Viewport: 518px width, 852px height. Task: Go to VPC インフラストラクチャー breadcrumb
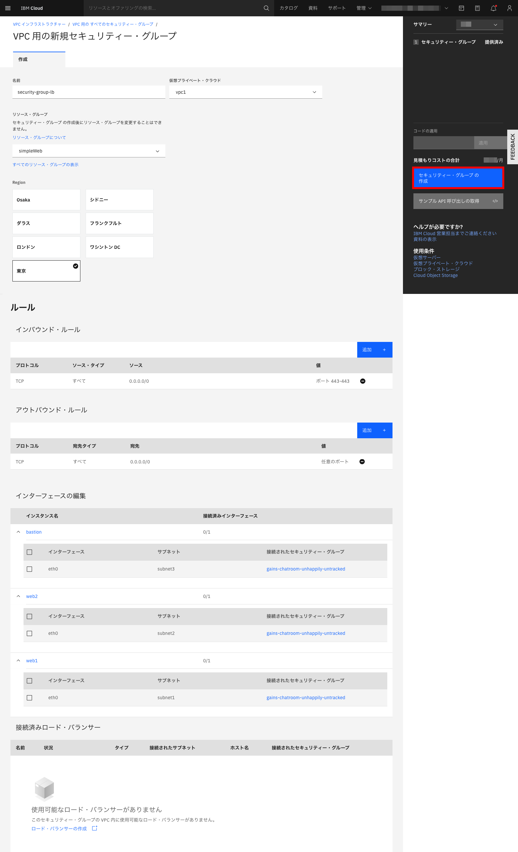[39, 24]
